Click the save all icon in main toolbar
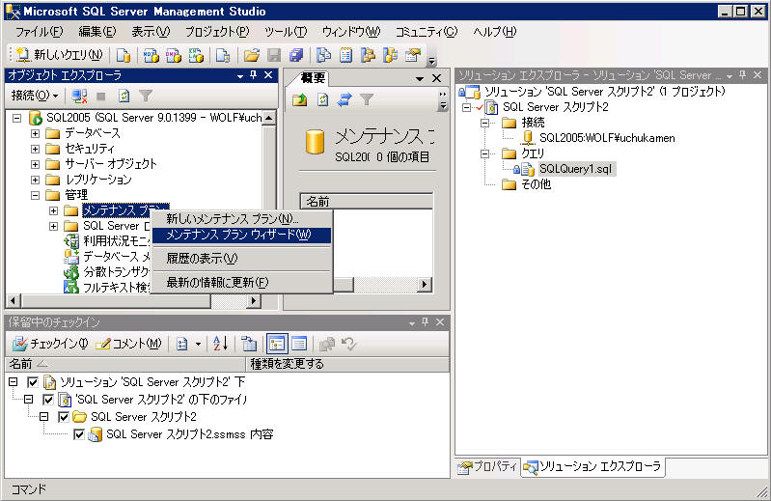 [296, 55]
